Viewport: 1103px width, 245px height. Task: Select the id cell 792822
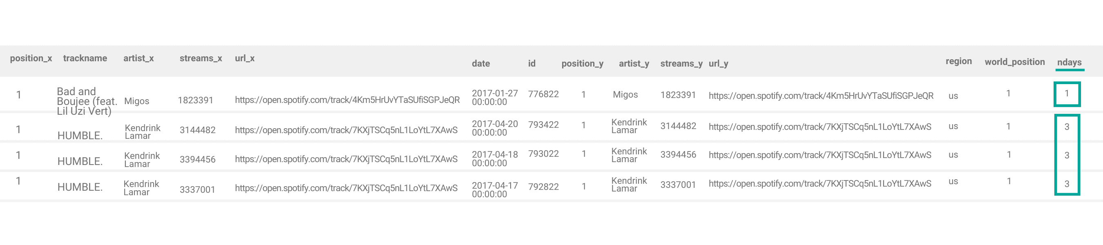click(x=543, y=187)
